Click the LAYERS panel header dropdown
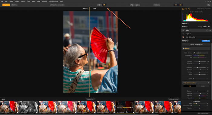 pyautogui.click(x=185, y=24)
